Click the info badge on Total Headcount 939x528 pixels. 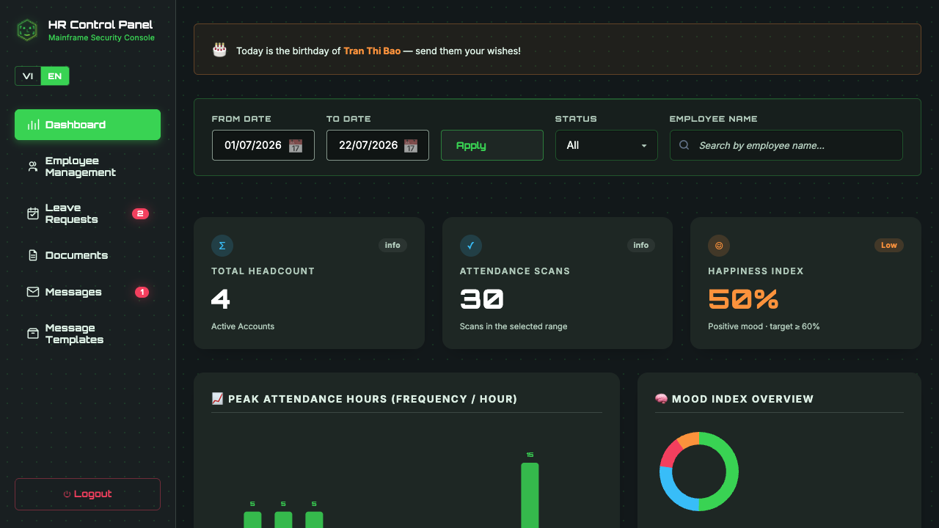click(392, 246)
